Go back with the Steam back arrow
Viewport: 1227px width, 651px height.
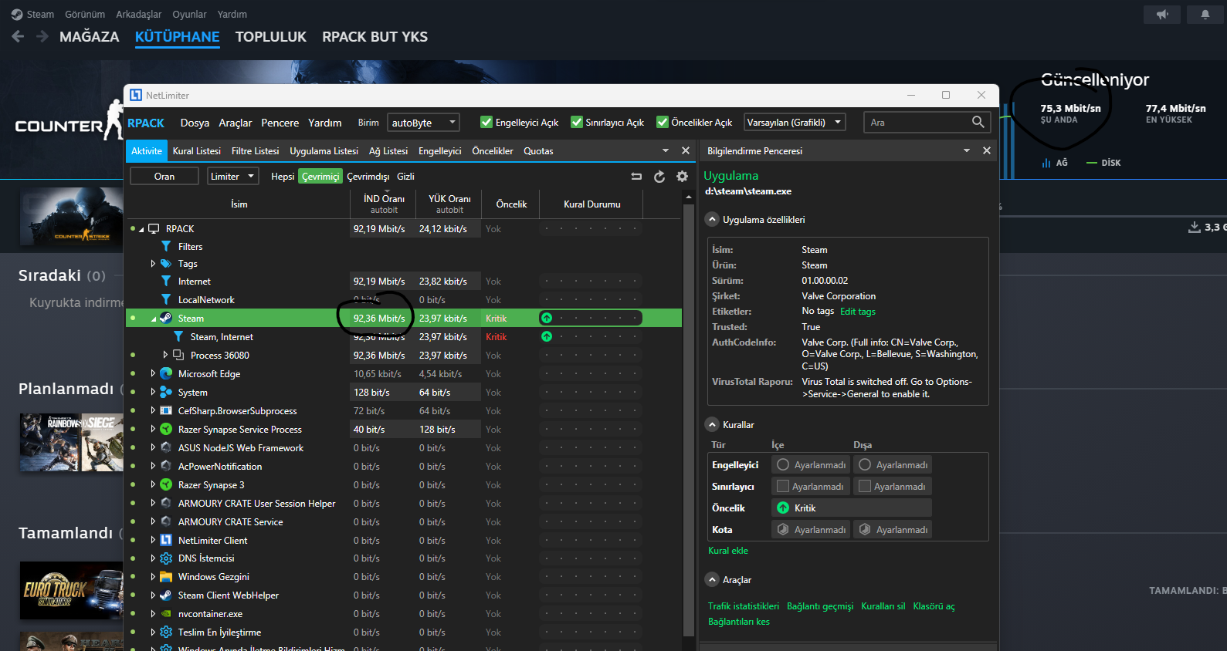click(x=19, y=36)
